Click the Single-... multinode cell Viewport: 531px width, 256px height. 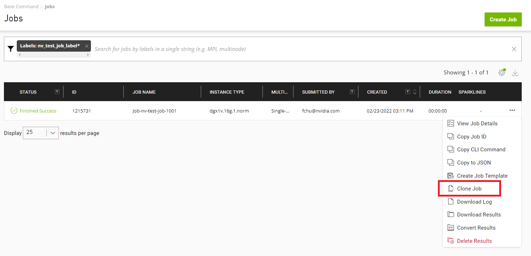[280, 111]
